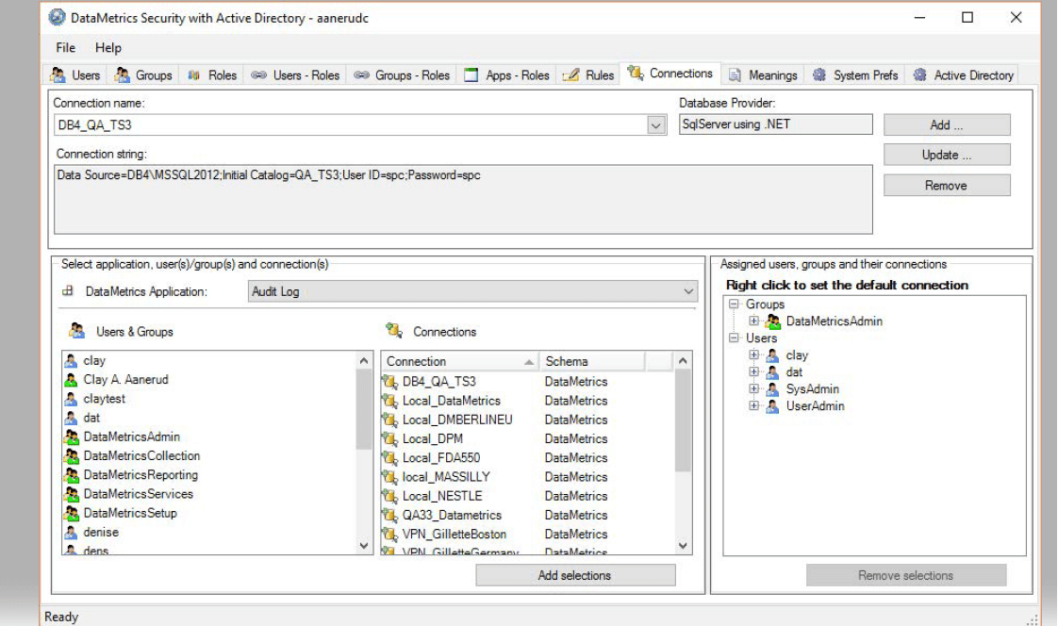Switch to the Groups - Roles tab
Image resolution: width=1058 pixels, height=626 pixels.
pos(402,74)
